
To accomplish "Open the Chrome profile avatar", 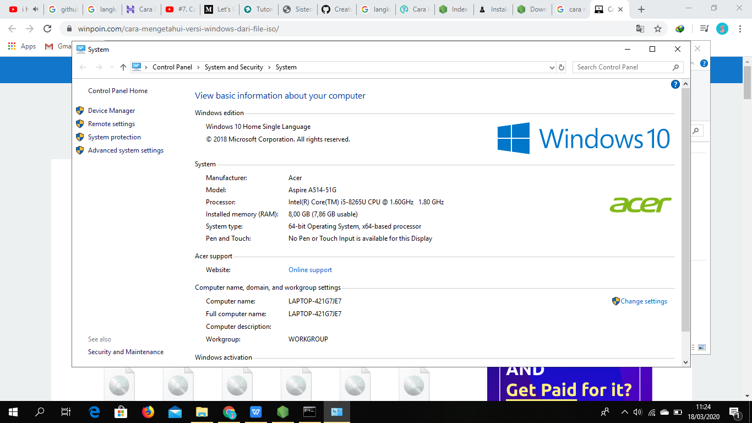I will (722, 29).
